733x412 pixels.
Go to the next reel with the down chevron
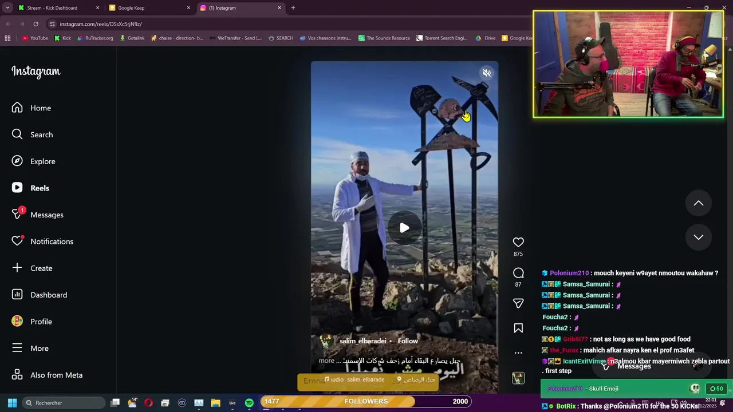699,237
